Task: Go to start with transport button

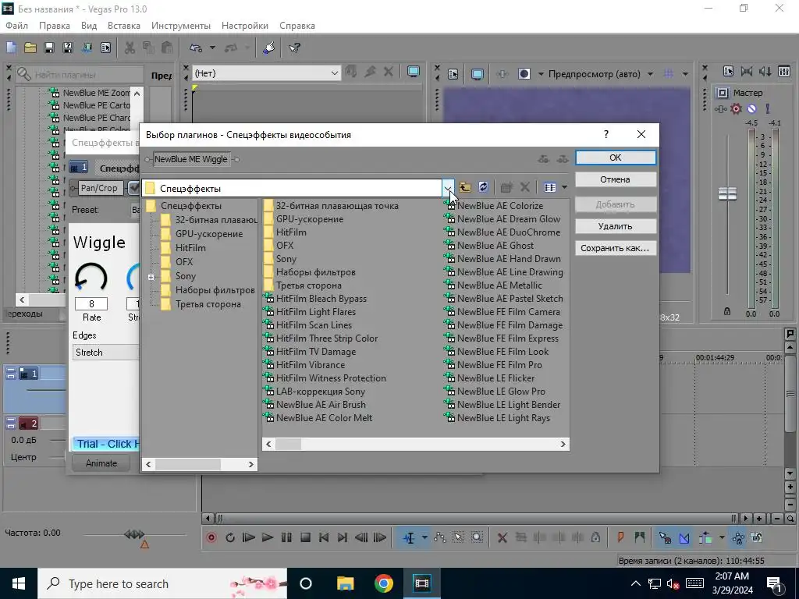Action: click(x=324, y=537)
